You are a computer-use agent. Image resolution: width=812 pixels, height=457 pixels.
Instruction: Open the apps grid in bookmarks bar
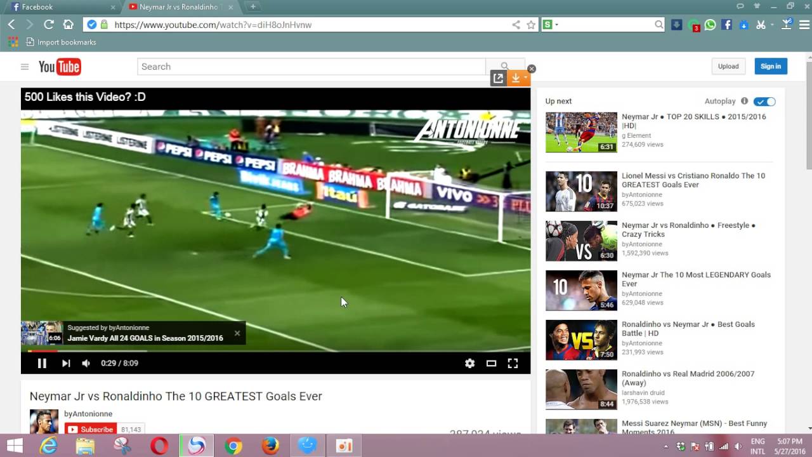point(13,43)
